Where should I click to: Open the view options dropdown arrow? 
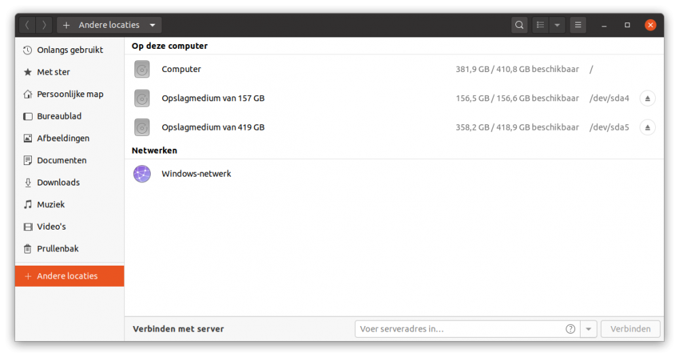[x=557, y=25]
